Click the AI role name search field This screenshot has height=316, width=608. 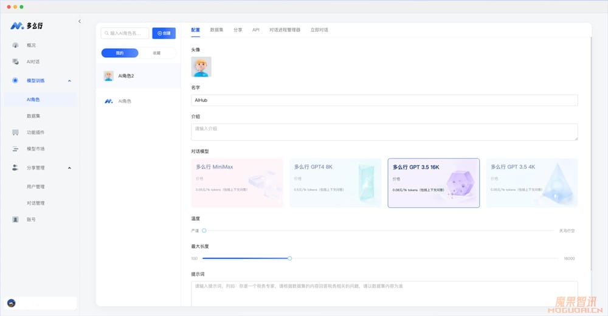tap(125, 33)
